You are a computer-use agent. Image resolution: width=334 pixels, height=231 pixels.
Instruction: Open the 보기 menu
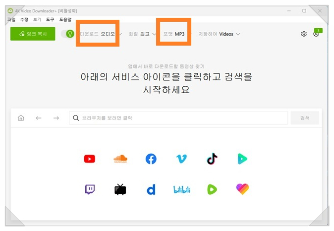point(37,20)
